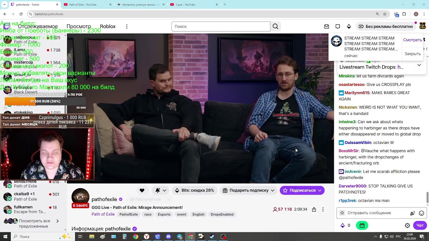The height and width of the screenshot is (241, 429).
Task: Open the three-dot more menu in Twitch navigation
Action: click(127, 26)
